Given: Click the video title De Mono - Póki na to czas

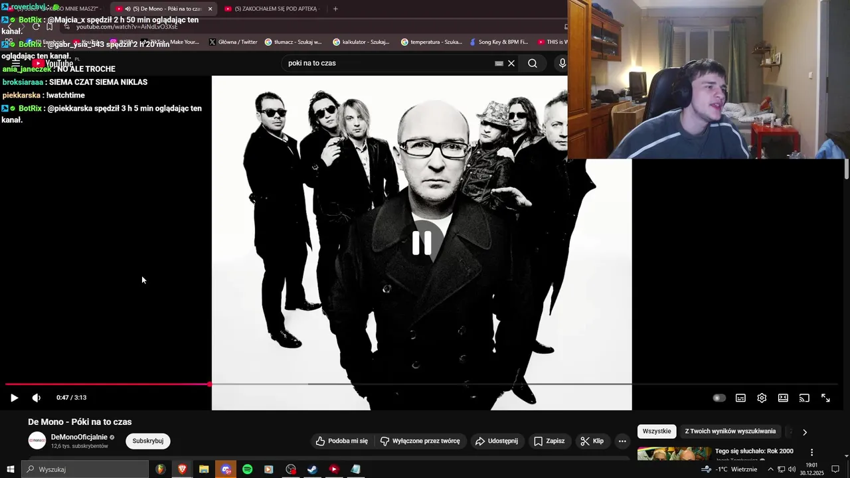Looking at the screenshot, I should click(x=80, y=422).
